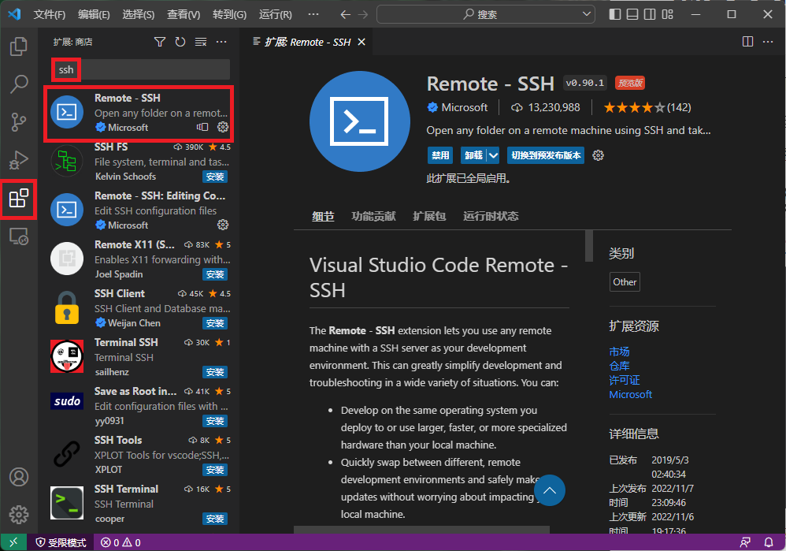Open the Remote Explorer view
The image size is (786, 551).
click(18, 236)
